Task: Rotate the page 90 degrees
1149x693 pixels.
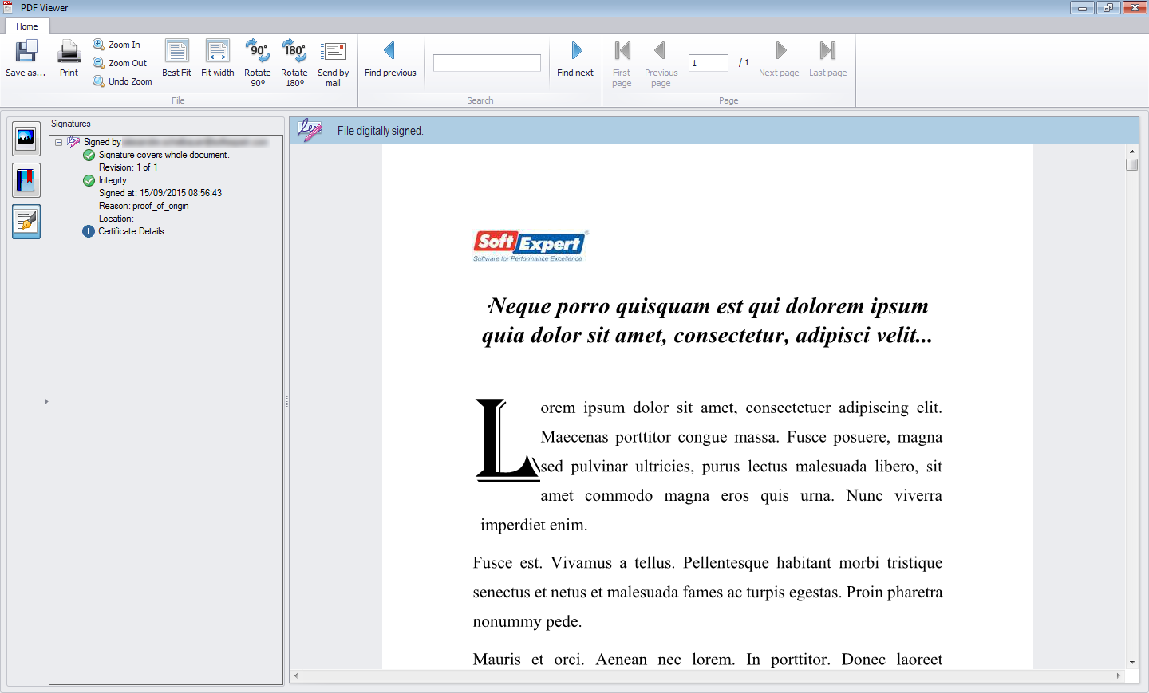Action: coord(258,51)
